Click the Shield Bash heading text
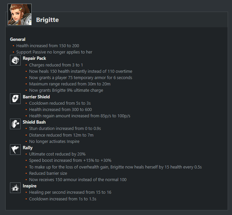232x215 pixels. (x=34, y=122)
